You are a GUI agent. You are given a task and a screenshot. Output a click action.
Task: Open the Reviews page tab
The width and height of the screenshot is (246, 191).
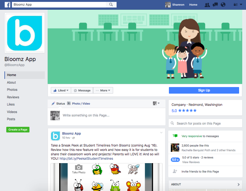click(13, 97)
